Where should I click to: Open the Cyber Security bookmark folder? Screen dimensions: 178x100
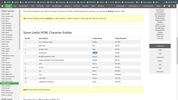(71, 2)
